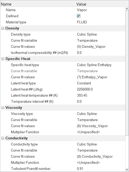
Task: Open the Viscosity_Vapor curve fit values
Action: 92,126
